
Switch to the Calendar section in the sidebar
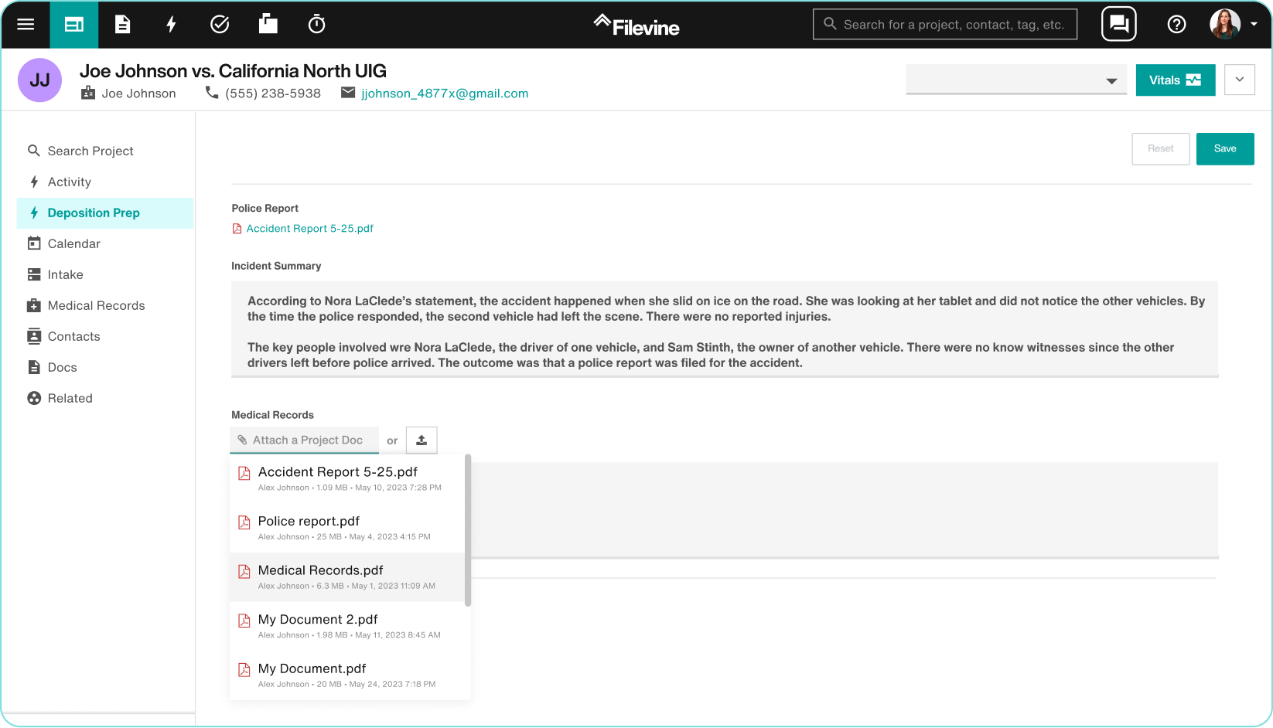click(73, 243)
